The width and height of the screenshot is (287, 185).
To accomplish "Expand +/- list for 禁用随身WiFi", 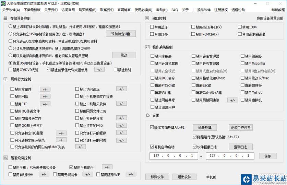I will (131, 174).
